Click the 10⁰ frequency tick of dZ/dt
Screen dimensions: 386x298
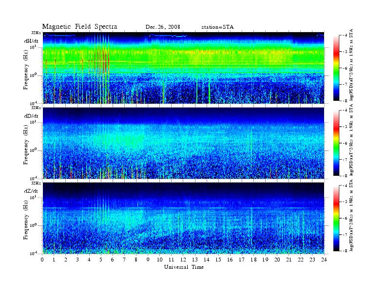pos(33,225)
